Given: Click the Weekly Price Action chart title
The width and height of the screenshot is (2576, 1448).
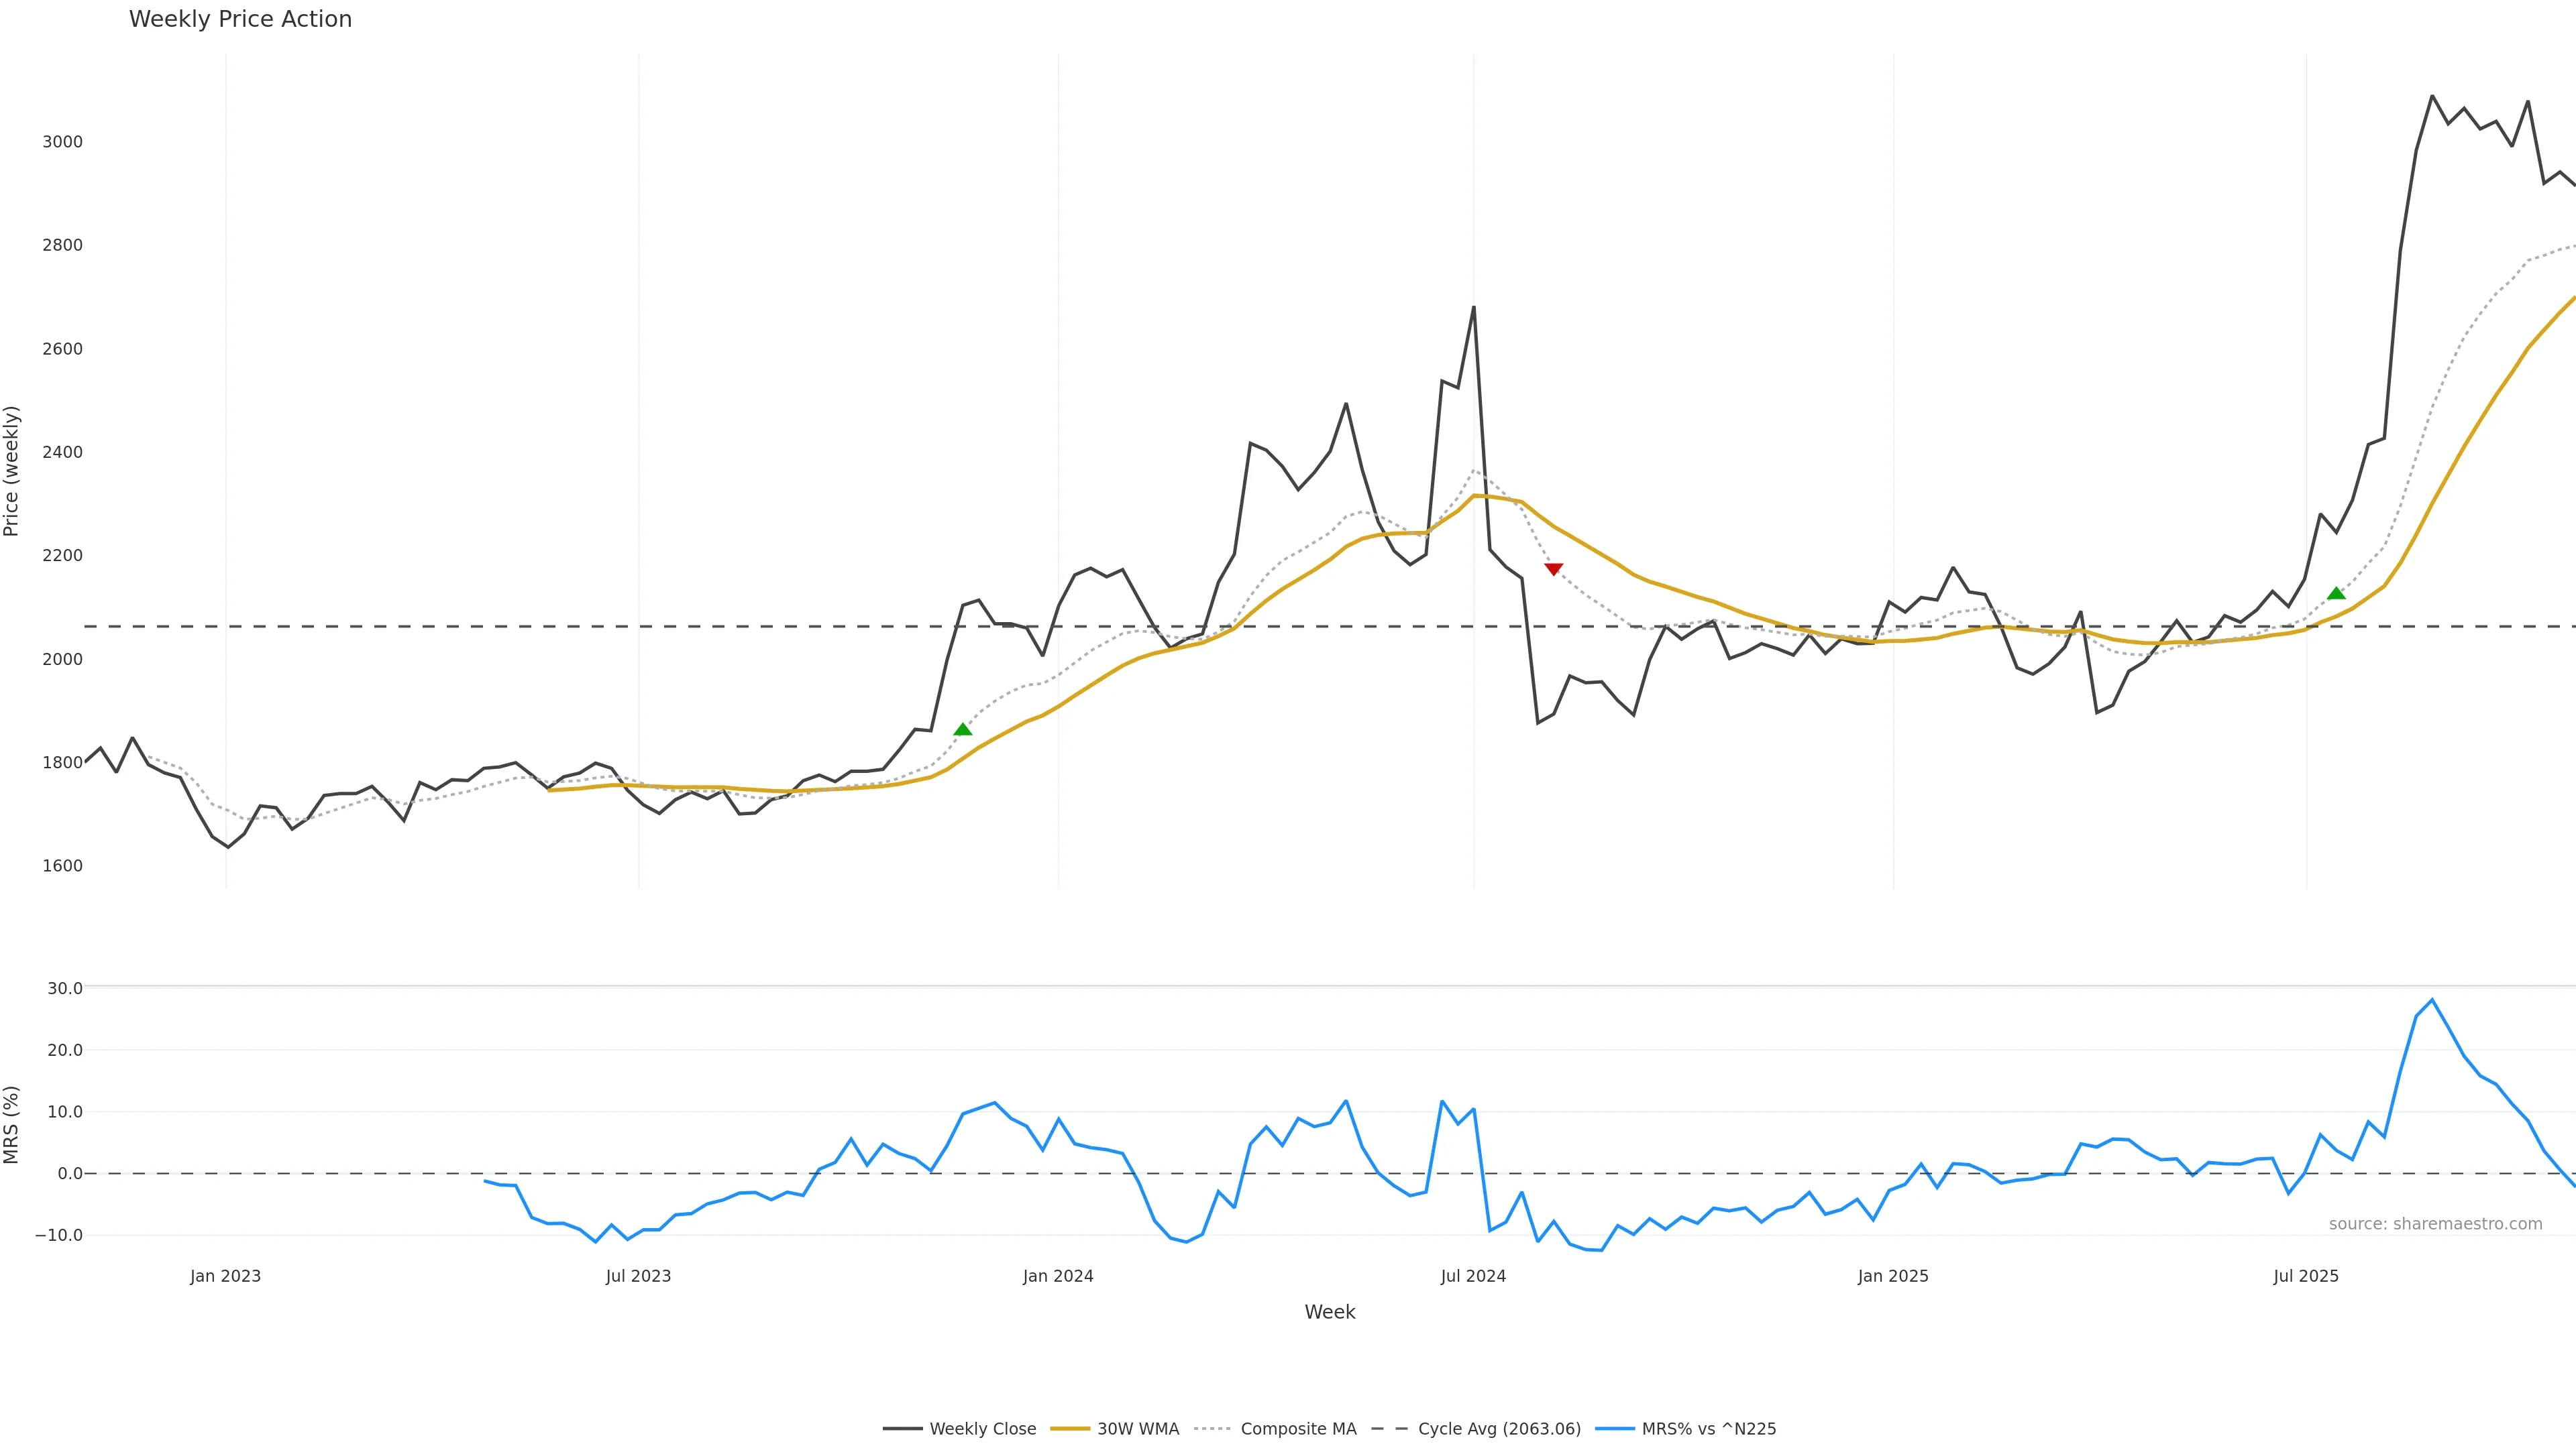Looking at the screenshot, I should click(240, 19).
